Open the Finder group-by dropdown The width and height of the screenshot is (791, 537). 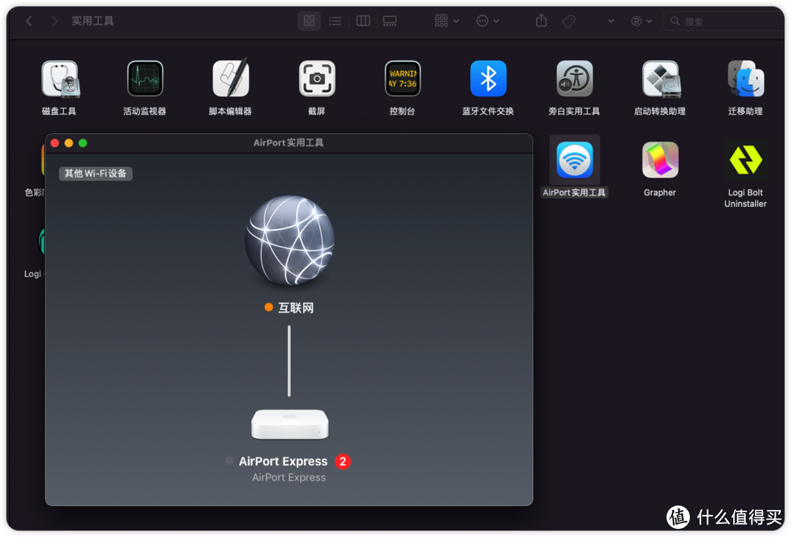[x=447, y=20]
